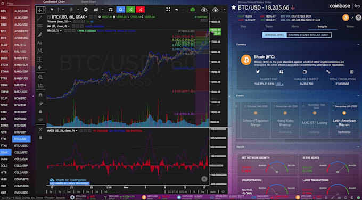
Task: Click the red shuffle arrows button
Action: tap(141, 10)
